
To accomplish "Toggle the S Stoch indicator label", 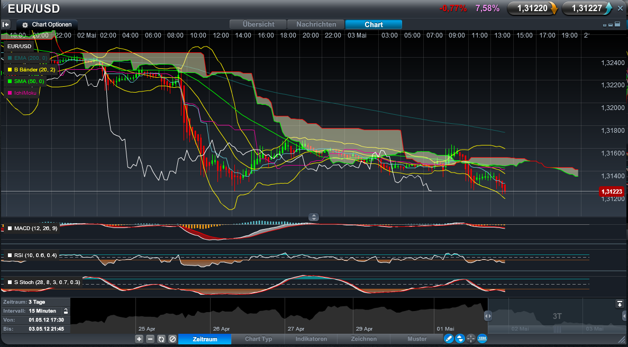I will tap(44, 282).
